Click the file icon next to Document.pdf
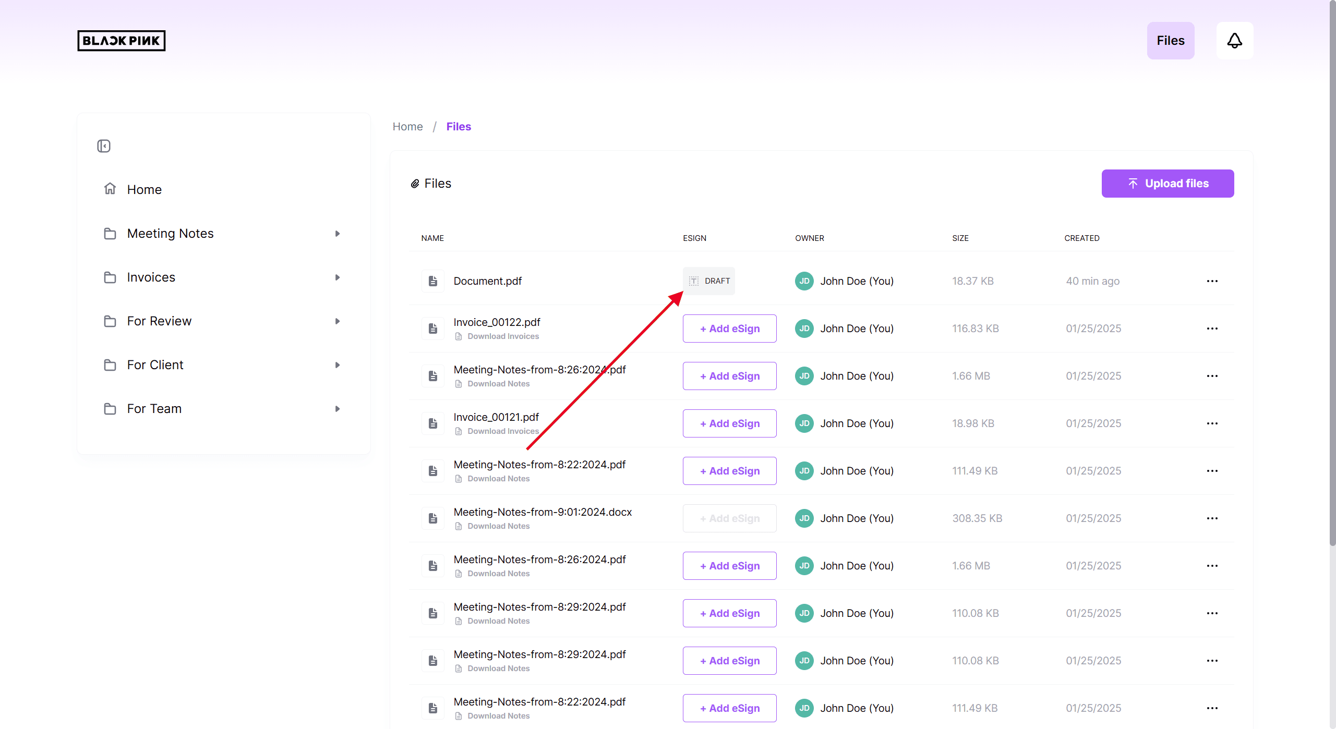The width and height of the screenshot is (1336, 729). coord(432,281)
